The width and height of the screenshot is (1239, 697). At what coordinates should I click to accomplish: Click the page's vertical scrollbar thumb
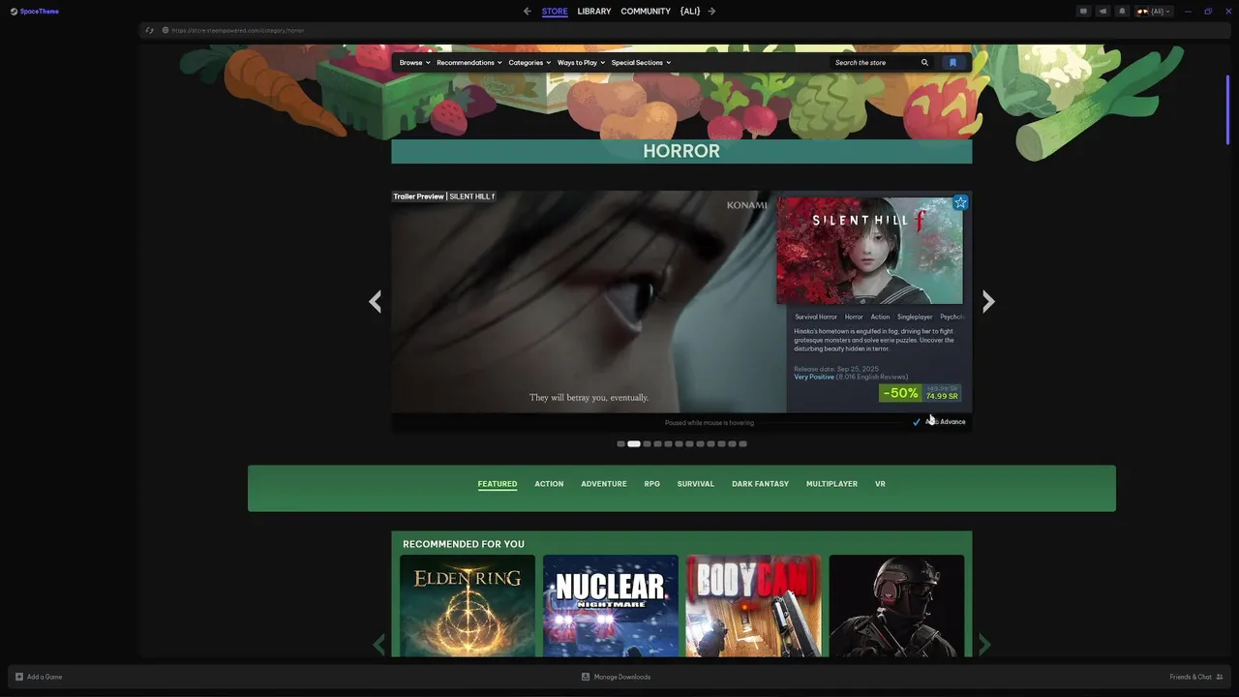tap(1227, 108)
